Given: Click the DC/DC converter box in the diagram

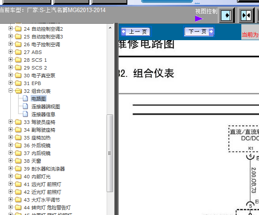Looking at the screenshot, I should 244,139.
